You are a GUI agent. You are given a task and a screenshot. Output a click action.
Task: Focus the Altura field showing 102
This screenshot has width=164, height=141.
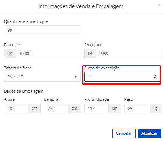[x=16, y=109]
